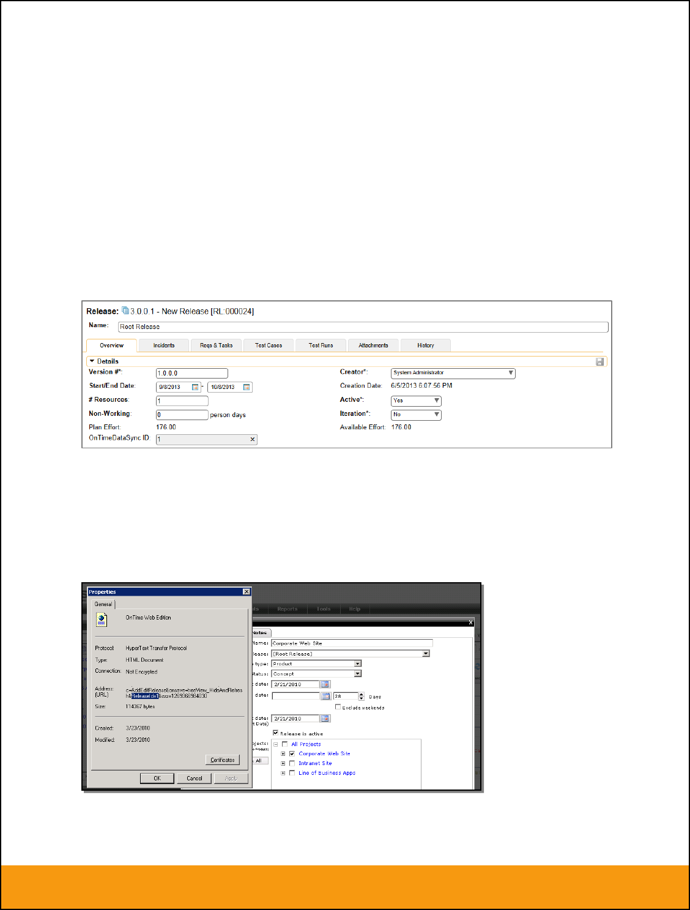Open the Concept status dropdown
690x910 pixels.
358,673
